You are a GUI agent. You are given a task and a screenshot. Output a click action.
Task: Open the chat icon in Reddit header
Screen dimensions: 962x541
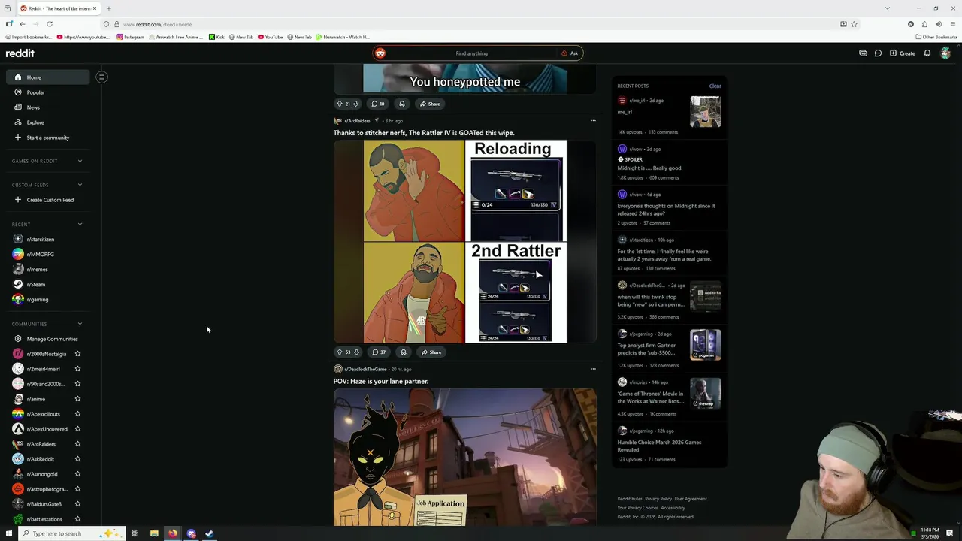click(x=878, y=53)
